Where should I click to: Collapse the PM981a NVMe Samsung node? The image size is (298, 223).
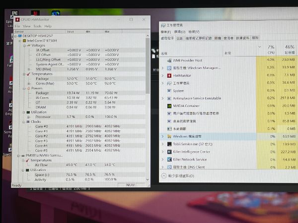[x=18, y=156]
